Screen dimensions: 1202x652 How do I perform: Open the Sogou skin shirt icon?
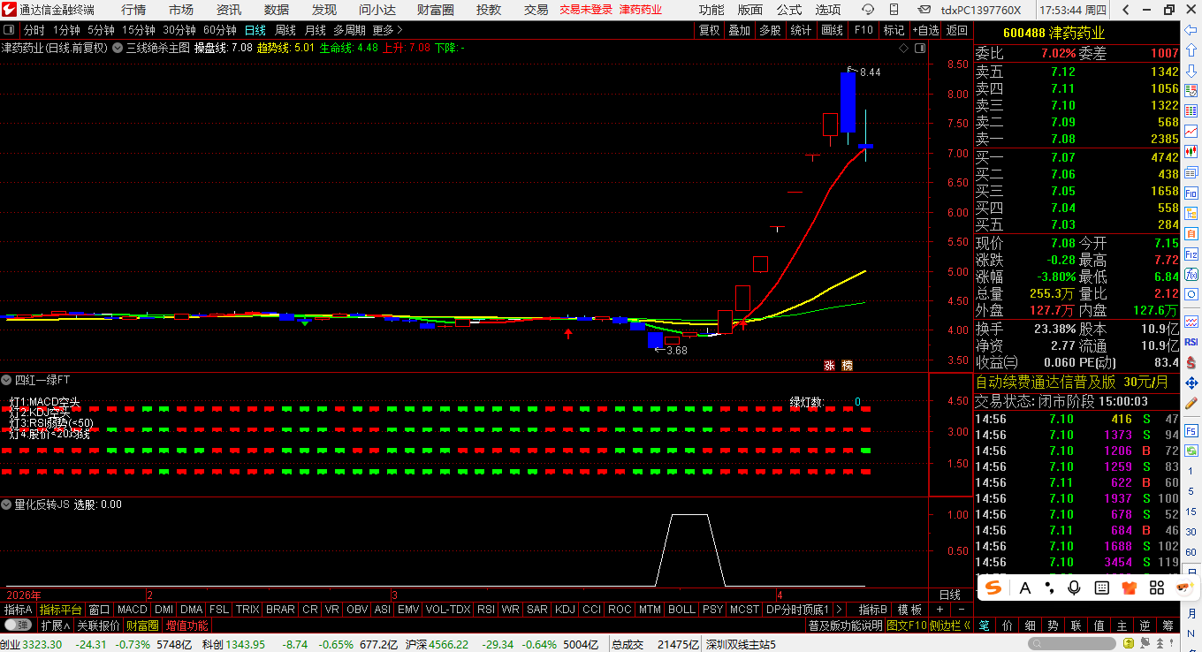[x=1129, y=588]
